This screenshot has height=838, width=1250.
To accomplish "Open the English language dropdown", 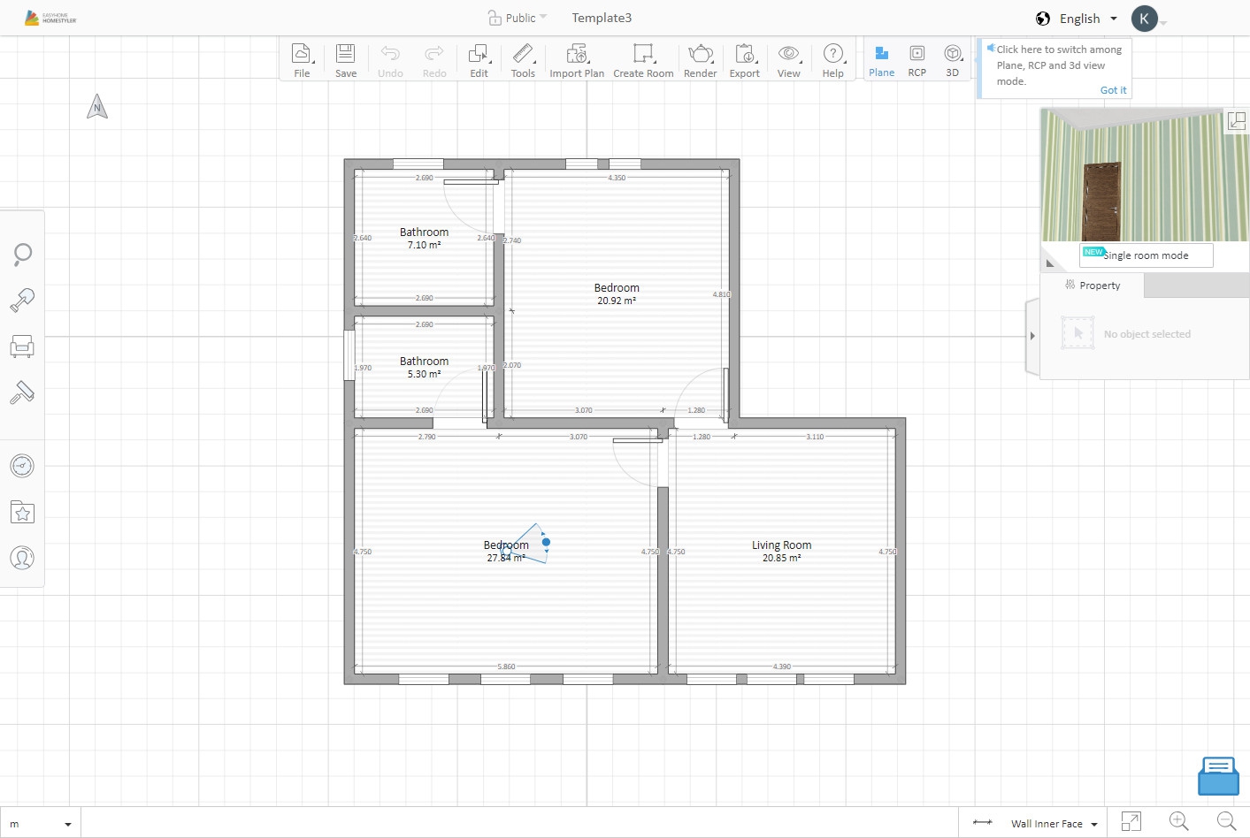I will (1077, 19).
